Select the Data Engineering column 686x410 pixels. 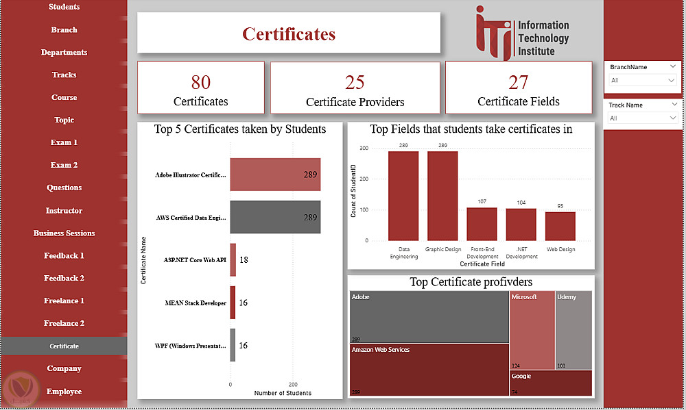click(403, 196)
